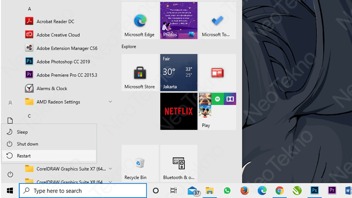This screenshot has height=198, width=352.
Task: Open the Spotify icon in the Play tile
Action: pos(218,99)
